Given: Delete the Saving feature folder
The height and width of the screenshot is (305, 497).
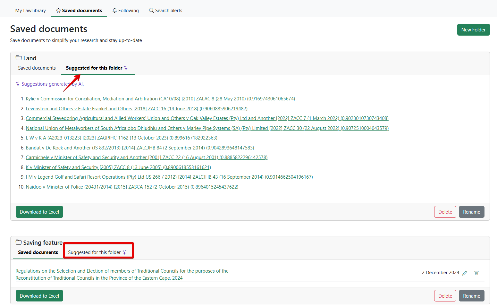Looking at the screenshot, I should coord(445,296).
